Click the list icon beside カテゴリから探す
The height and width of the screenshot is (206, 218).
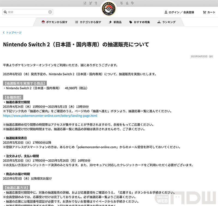(77, 22)
